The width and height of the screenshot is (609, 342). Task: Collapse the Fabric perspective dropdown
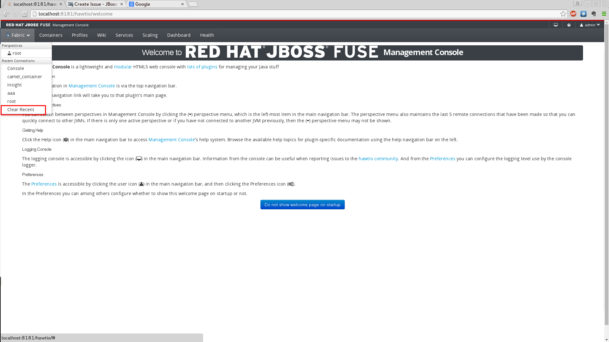[x=18, y=35]
